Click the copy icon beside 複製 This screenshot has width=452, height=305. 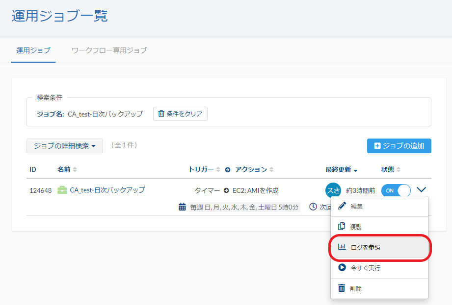pyautogui.click(x=342, y=227)
